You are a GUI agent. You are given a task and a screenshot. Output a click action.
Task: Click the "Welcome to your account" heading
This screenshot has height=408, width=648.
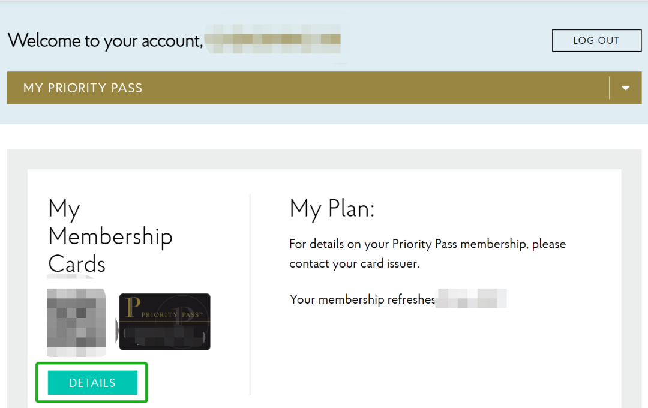105,40
